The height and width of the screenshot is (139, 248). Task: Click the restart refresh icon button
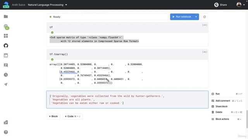point(205,17)
